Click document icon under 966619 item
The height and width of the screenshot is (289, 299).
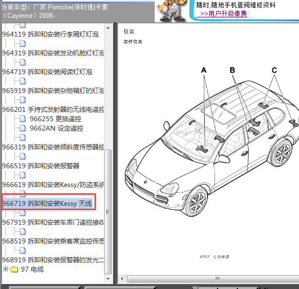pos(23,193)
